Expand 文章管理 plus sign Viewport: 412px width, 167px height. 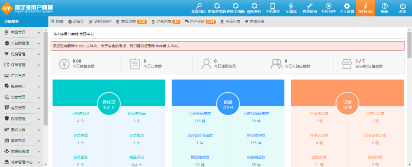tap(39, 97)
